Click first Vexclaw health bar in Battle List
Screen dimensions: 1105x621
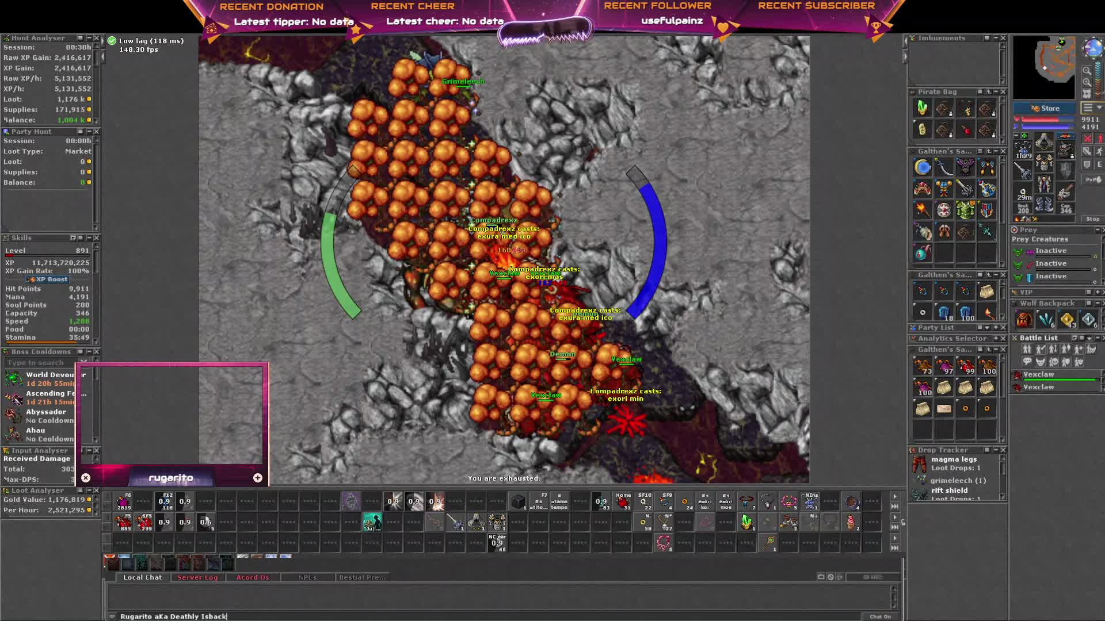[1061, 380]
